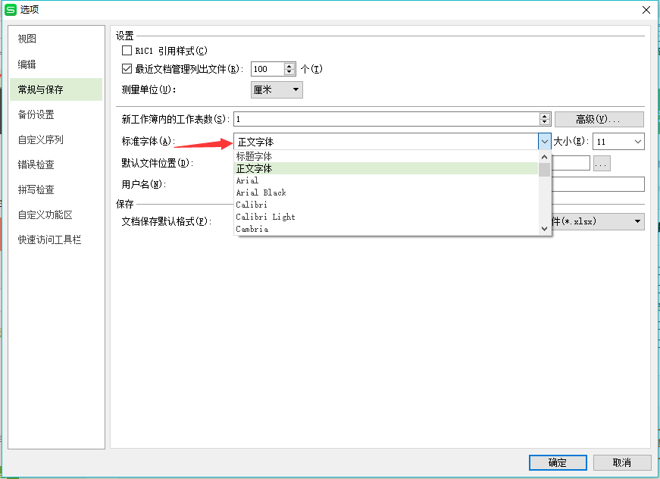Click the font list scrollbar thumb

545,170
